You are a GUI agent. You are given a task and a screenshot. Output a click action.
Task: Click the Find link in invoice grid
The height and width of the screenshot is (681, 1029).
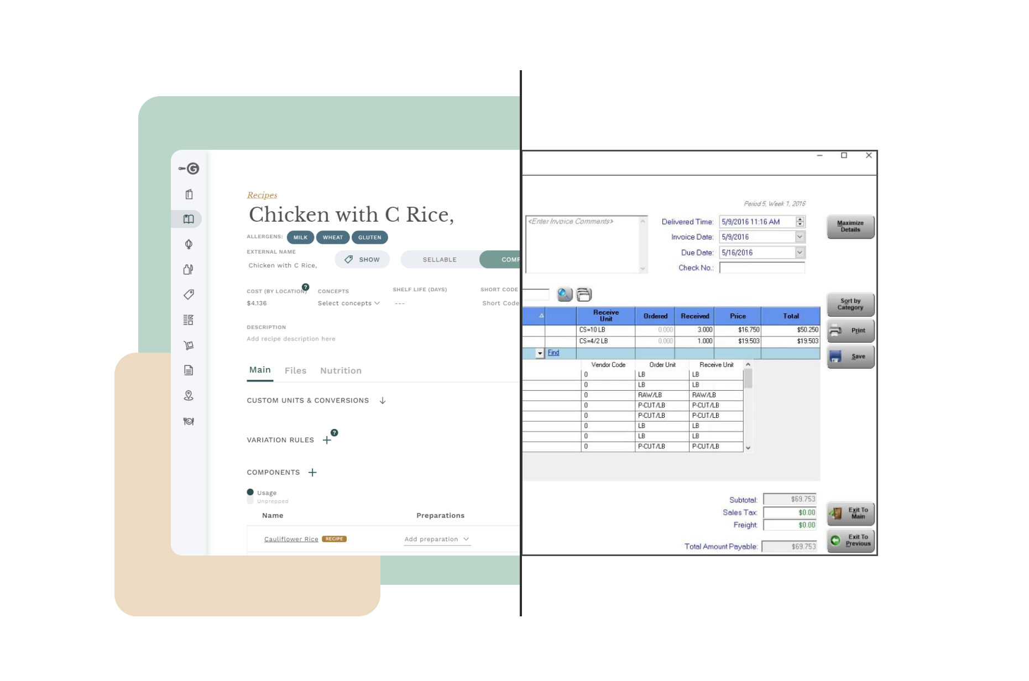553,353
